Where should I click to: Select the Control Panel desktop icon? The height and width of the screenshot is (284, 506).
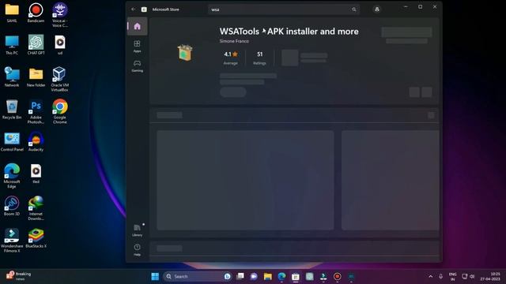coord(12,142)
